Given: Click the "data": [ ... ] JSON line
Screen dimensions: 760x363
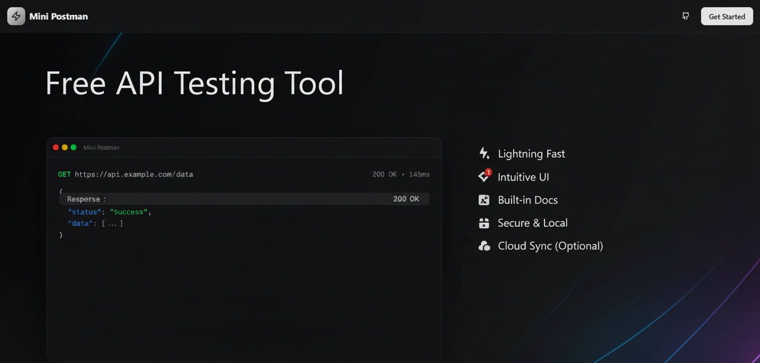Looking at the screenshot, I should [x=95, y=223].
